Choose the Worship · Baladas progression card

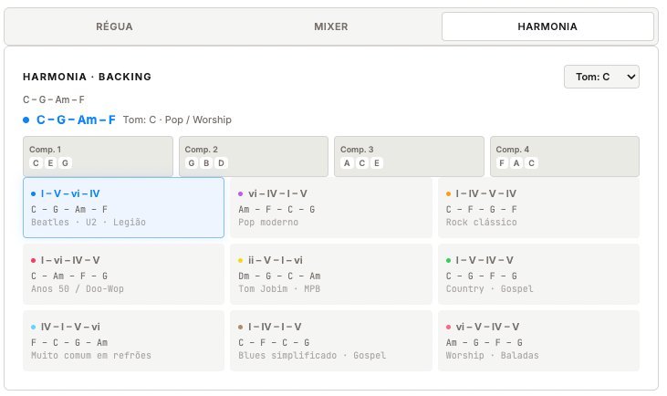tap(538, 340)
